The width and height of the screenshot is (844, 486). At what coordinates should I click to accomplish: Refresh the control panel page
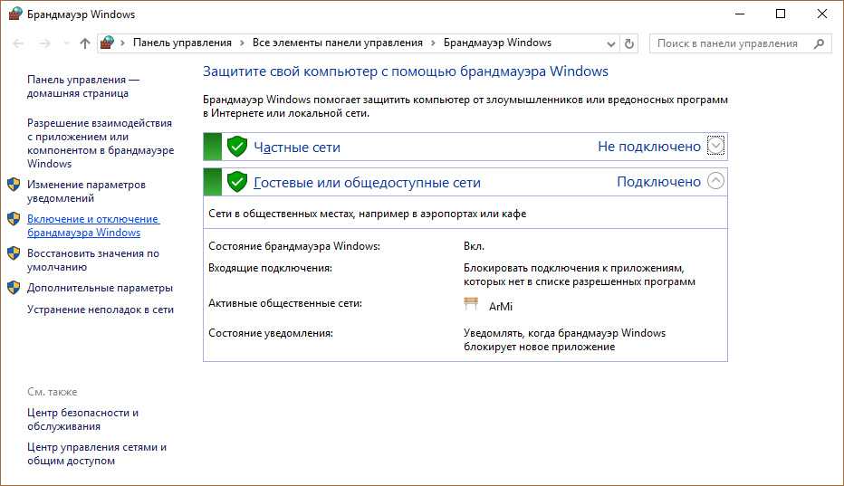click(629, 43)
